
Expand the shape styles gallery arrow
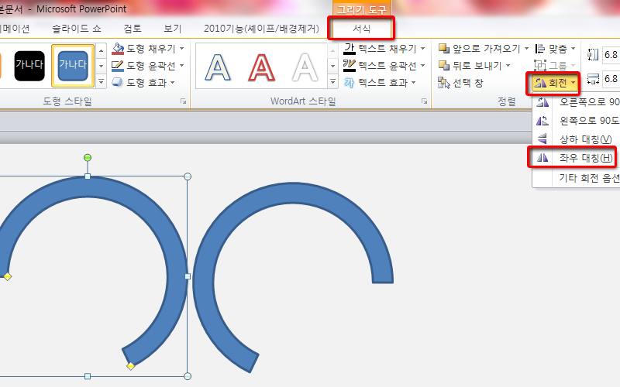101,81
